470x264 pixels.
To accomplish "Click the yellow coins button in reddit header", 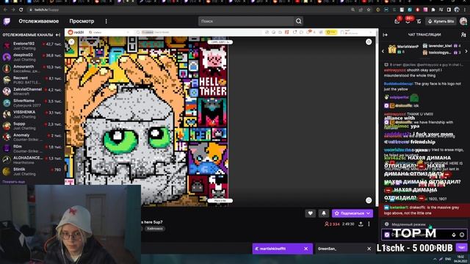I will [331, 32].
